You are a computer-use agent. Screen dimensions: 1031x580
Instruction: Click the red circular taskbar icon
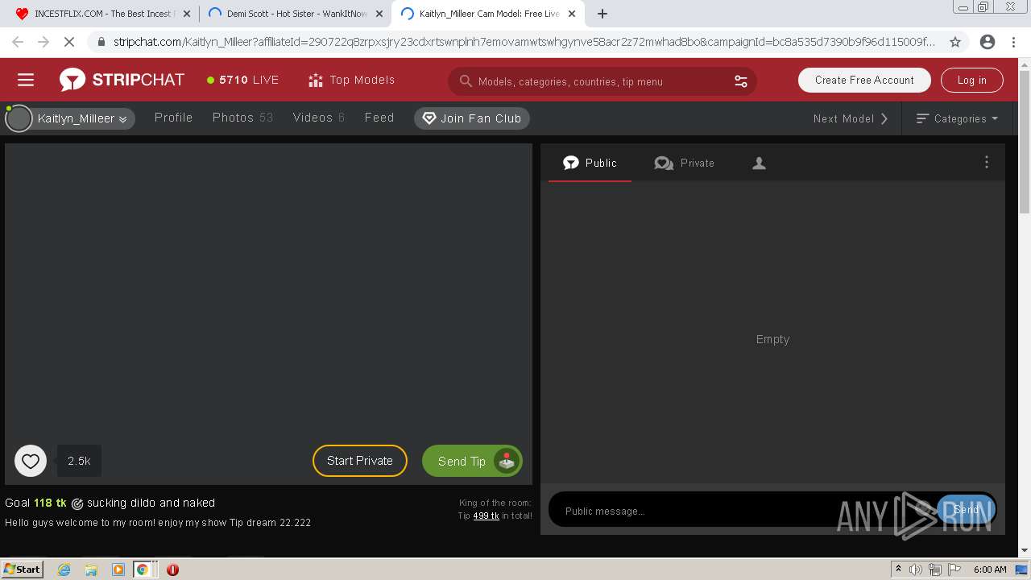tap(172, 570)
